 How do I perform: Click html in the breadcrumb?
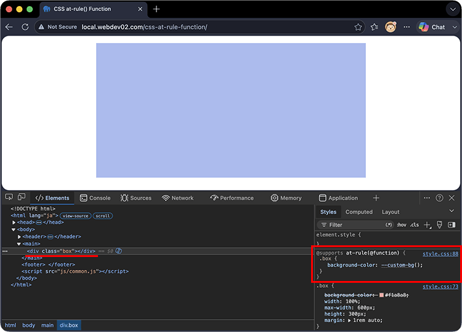point(10,325)
